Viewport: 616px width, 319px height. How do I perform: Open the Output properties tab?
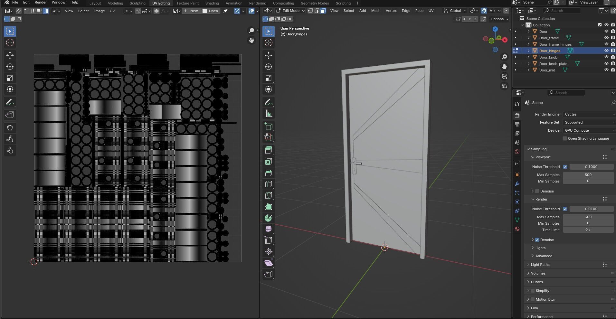point(517,125)
